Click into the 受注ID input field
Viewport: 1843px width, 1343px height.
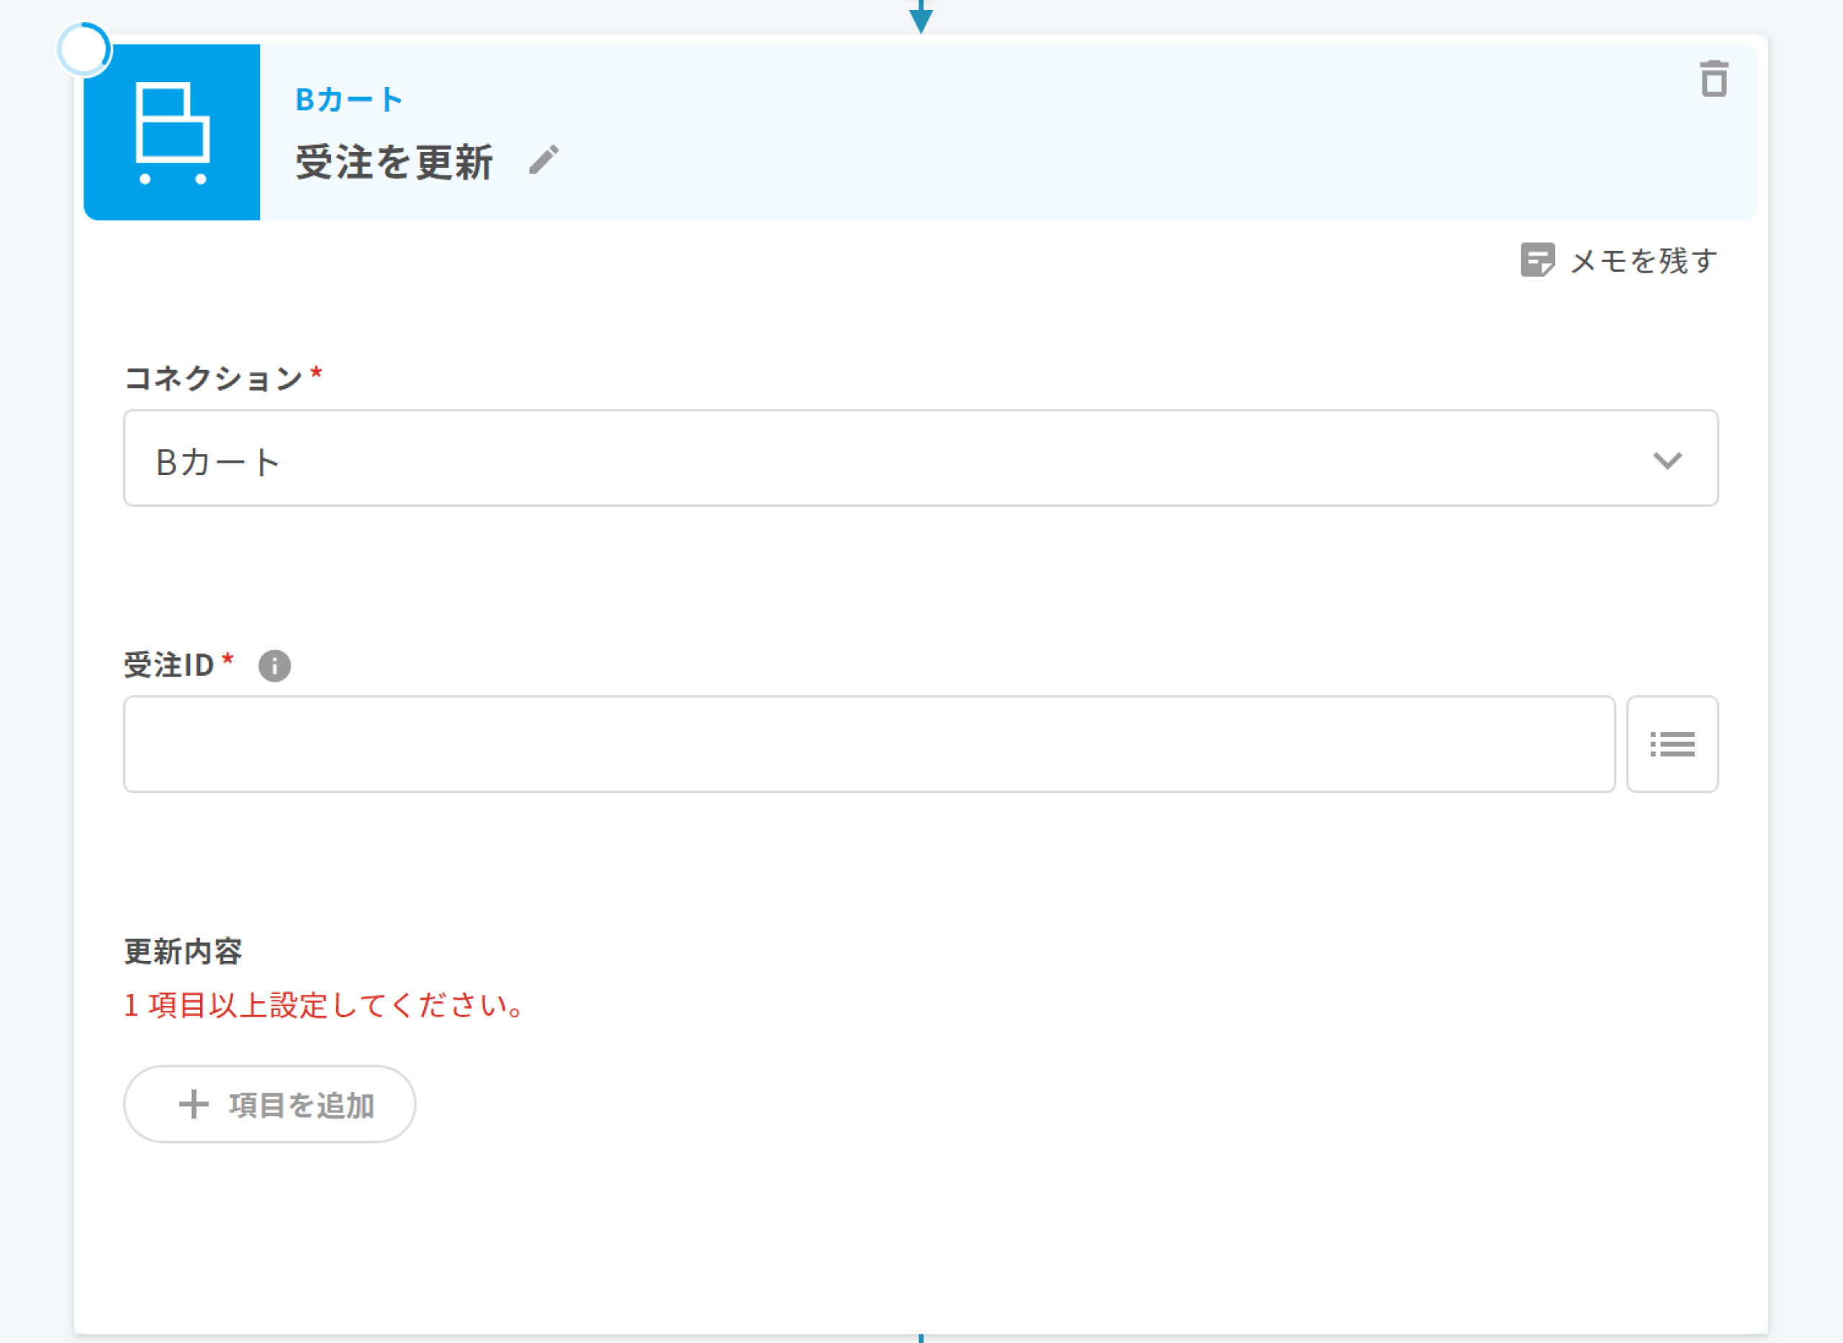[868, 744]
